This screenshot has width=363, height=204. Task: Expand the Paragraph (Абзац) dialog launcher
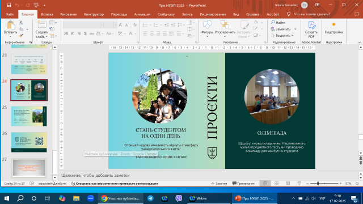point(196,42)
